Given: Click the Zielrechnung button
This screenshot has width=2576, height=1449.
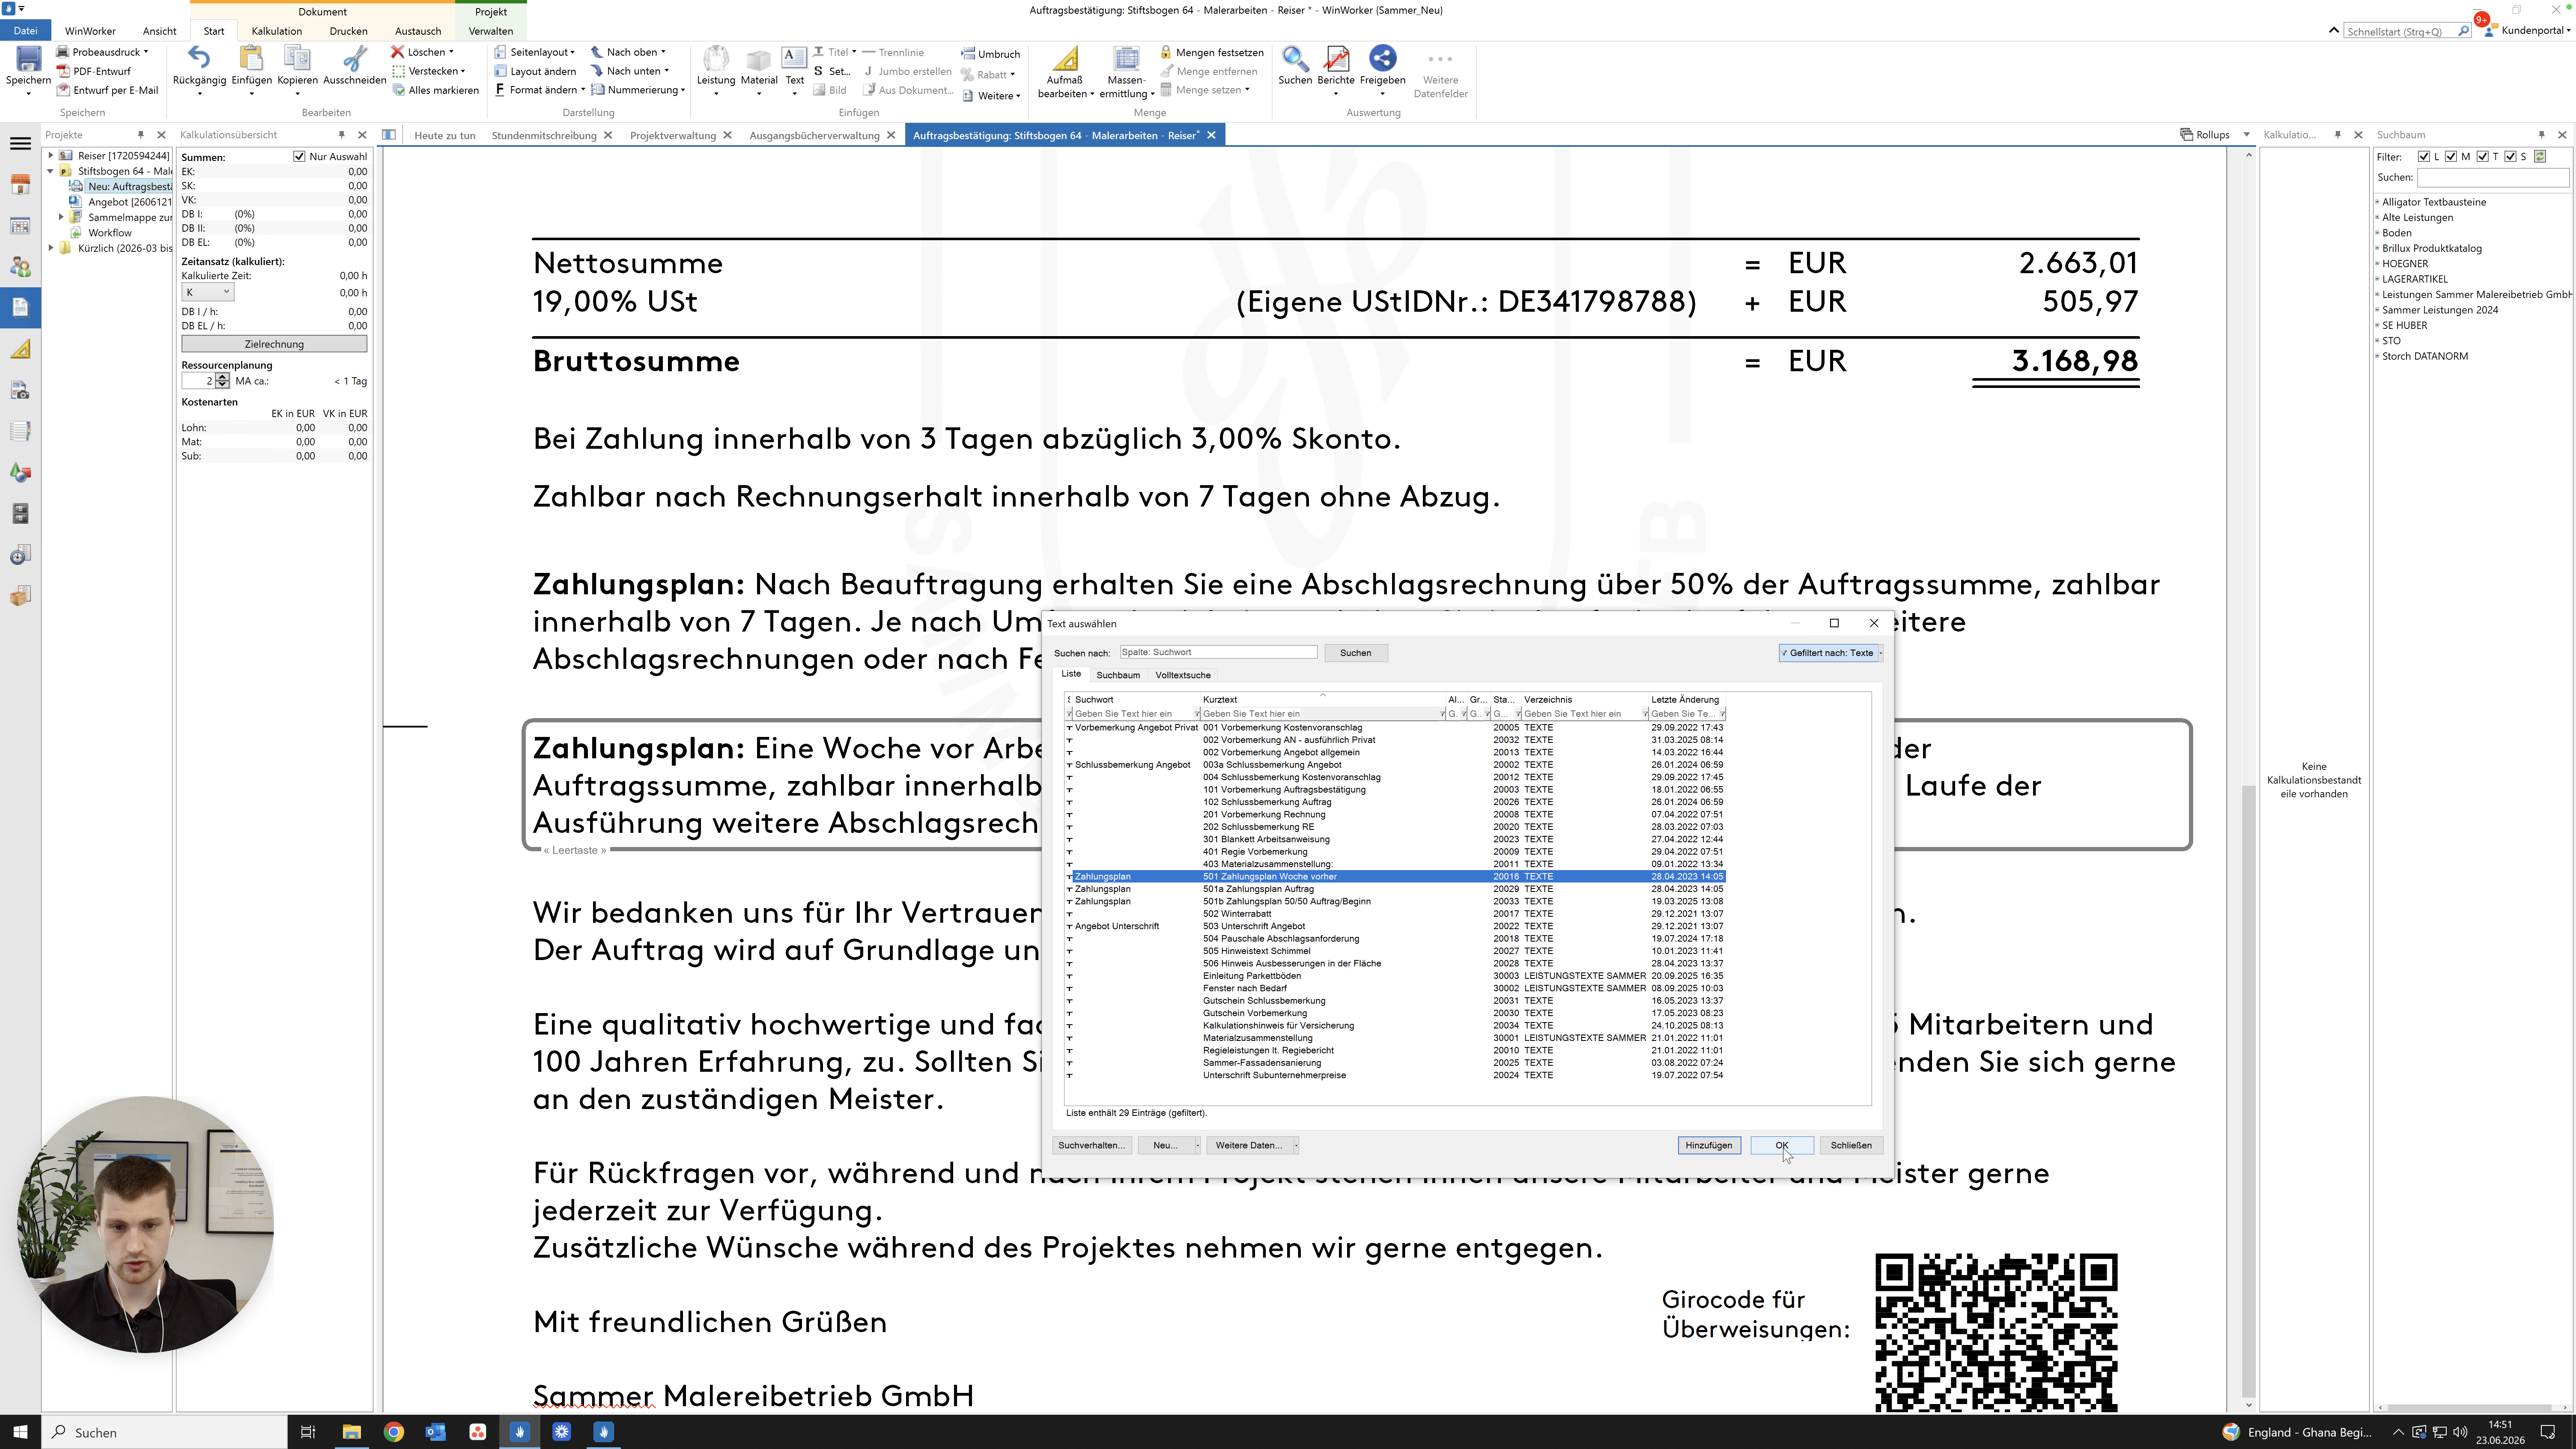Looking at the screenshot, I should 274,344.
